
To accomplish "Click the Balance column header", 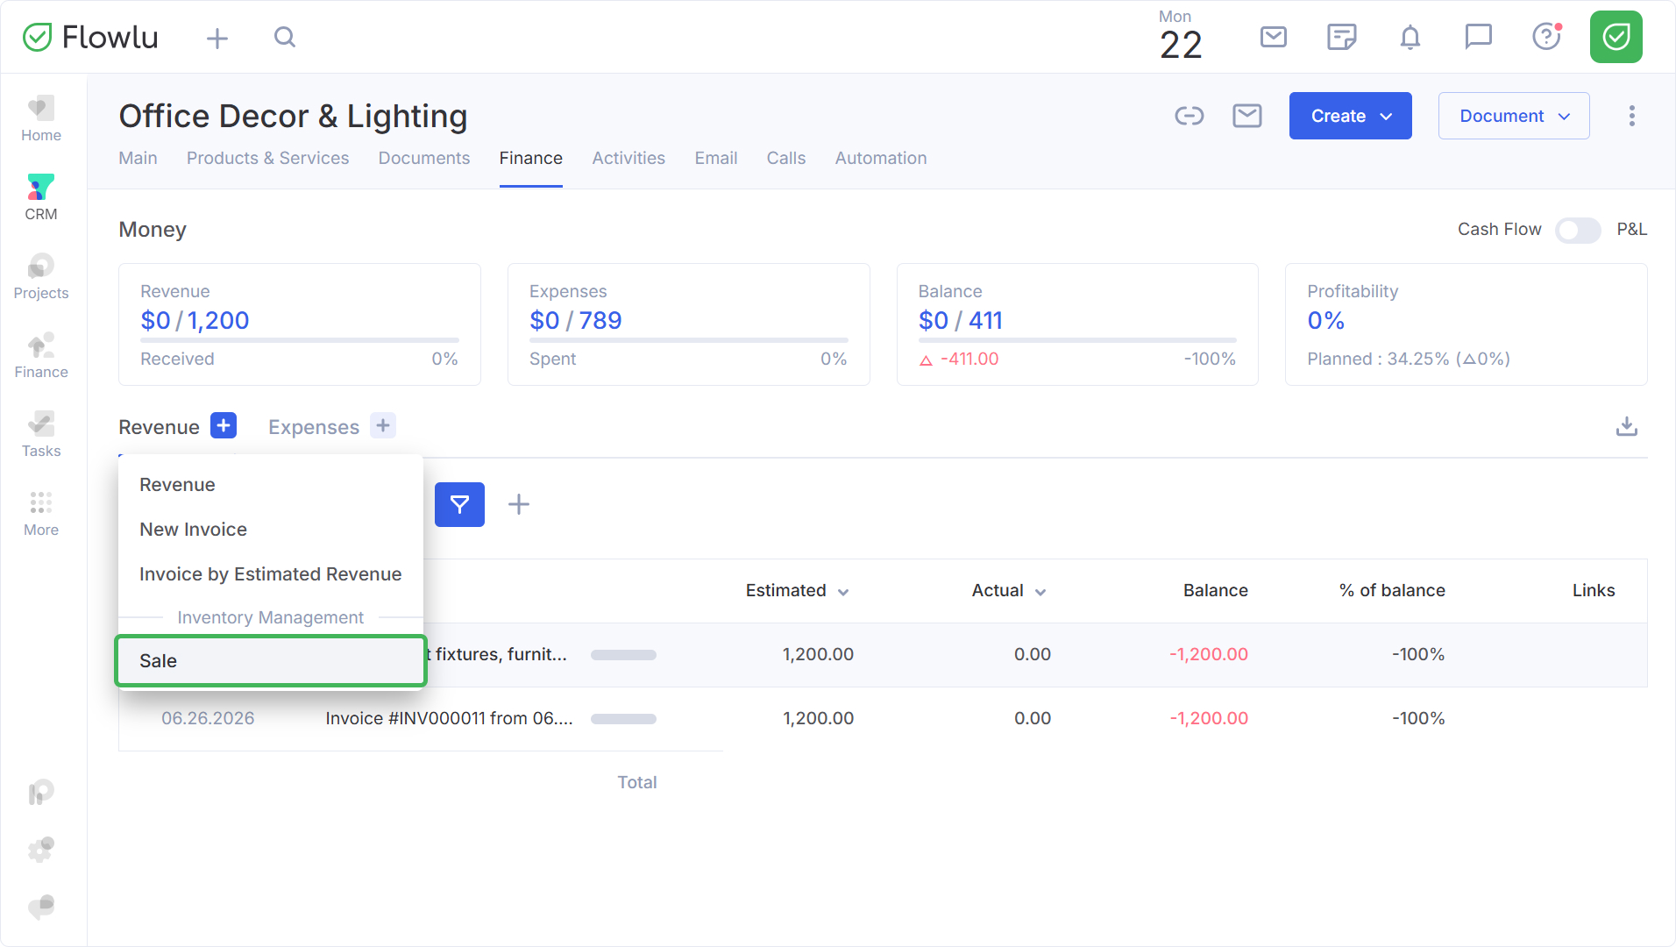I will [x=1215, y=590].
